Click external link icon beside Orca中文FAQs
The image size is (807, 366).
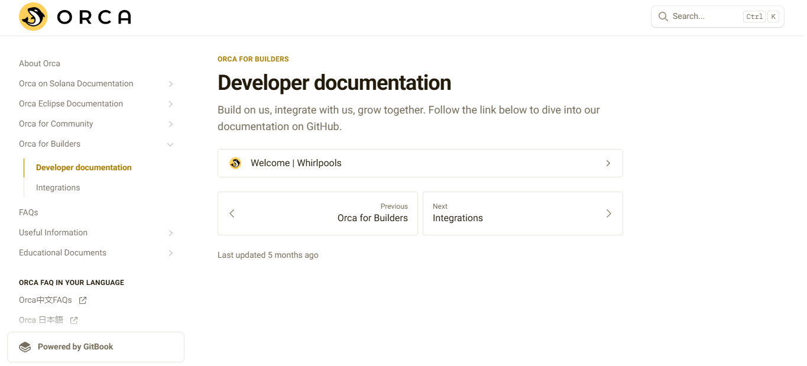pos(83,300)
